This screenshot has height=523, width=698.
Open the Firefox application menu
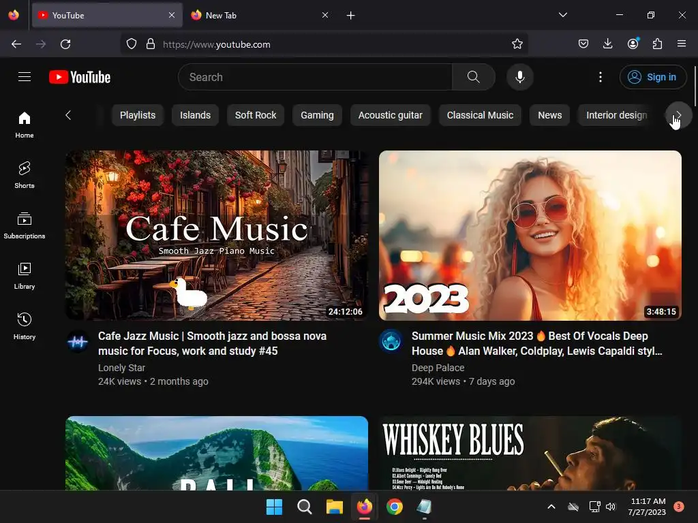click(x=682, y=44)
